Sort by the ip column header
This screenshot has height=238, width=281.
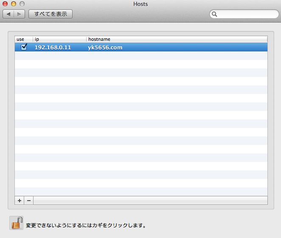point(60,39)
